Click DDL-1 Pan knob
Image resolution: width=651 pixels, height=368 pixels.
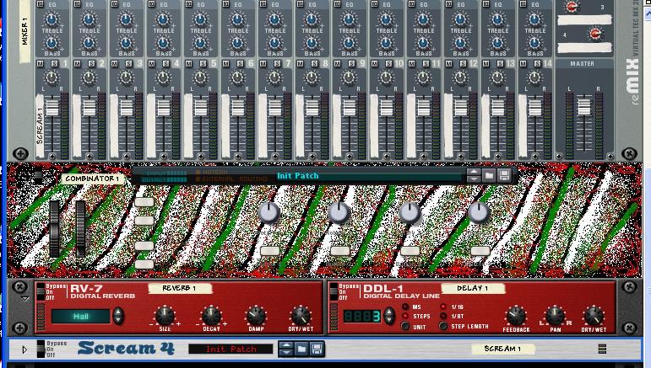(x=555, y=317)
